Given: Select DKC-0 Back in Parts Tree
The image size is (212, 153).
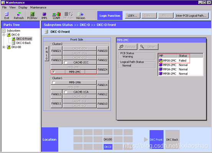Looking at the screenshot, I should 23,43.
